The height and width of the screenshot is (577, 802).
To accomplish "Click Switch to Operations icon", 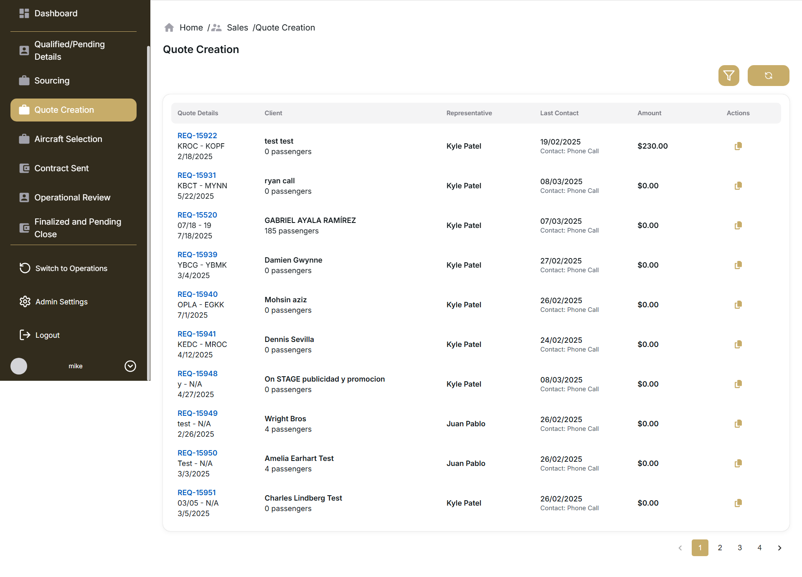I will point(25,268).
